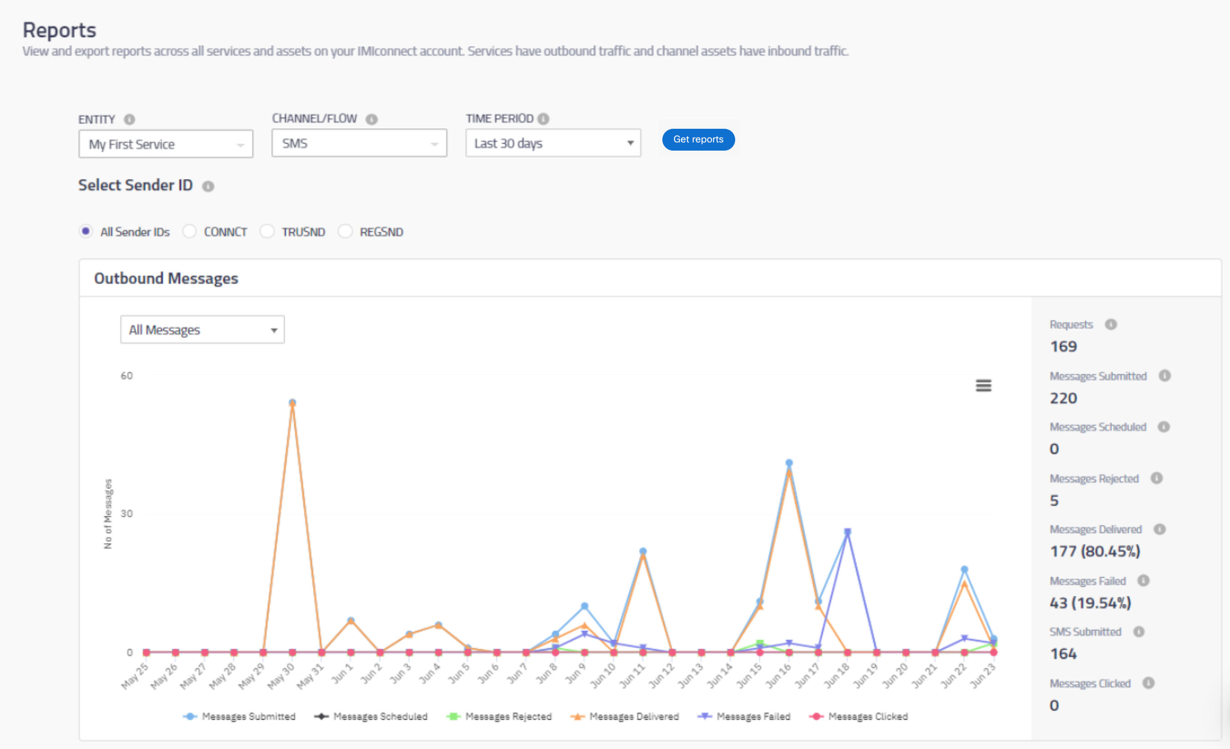Screen dimensions: 1230x749
Task: Click the Select Sender ID info icon
Action: pos(208,186)
